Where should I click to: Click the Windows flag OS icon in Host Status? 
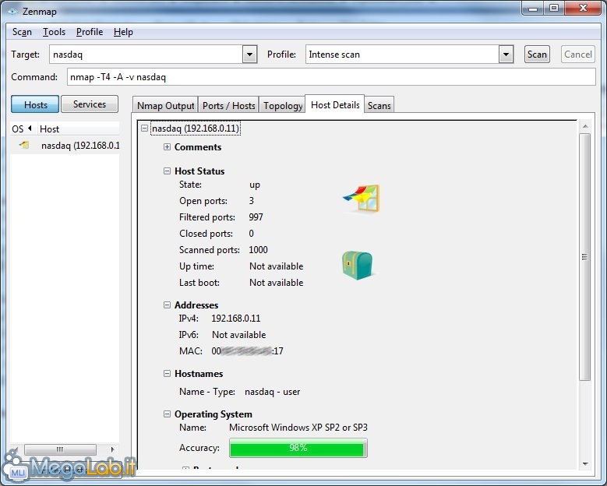coord(362,199)
